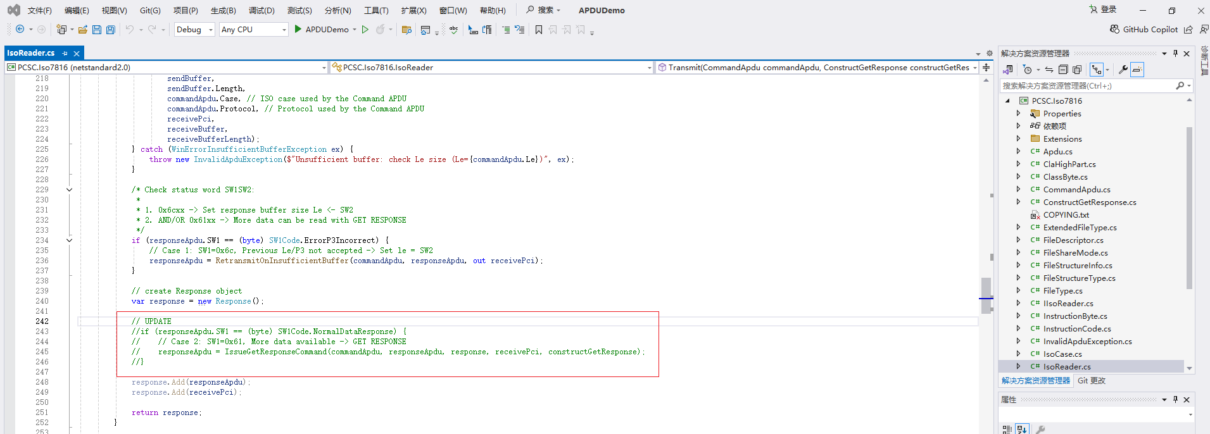Start without debugging using the hollow play icon
Screen dimensions: 1210x434
tap(365, 30)
